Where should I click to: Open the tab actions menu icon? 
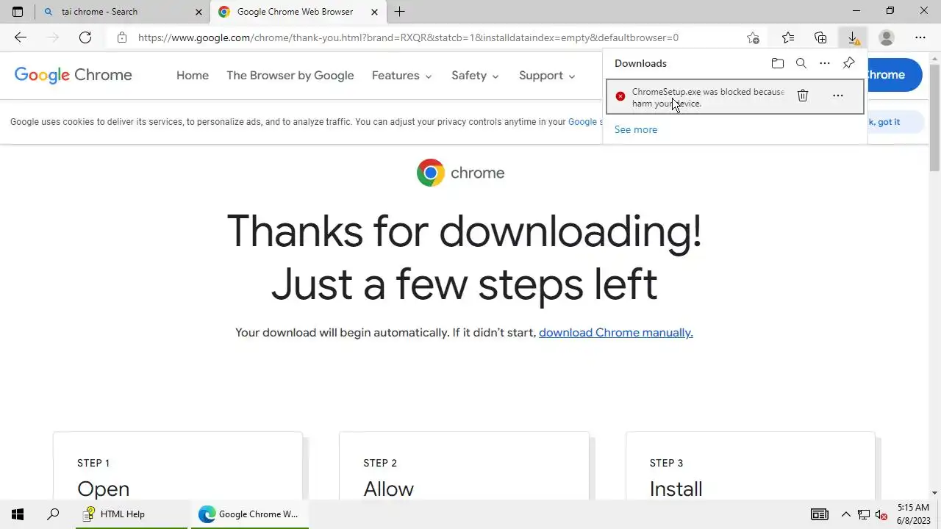coord(18,12)
